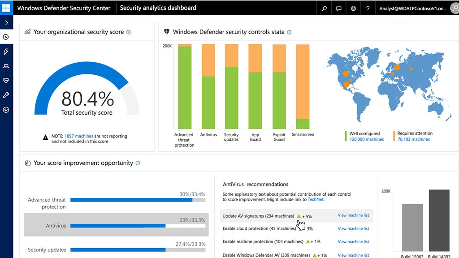Select the Enable realtime protection recommendation text
459x258 pixels.
click(263, 241)
